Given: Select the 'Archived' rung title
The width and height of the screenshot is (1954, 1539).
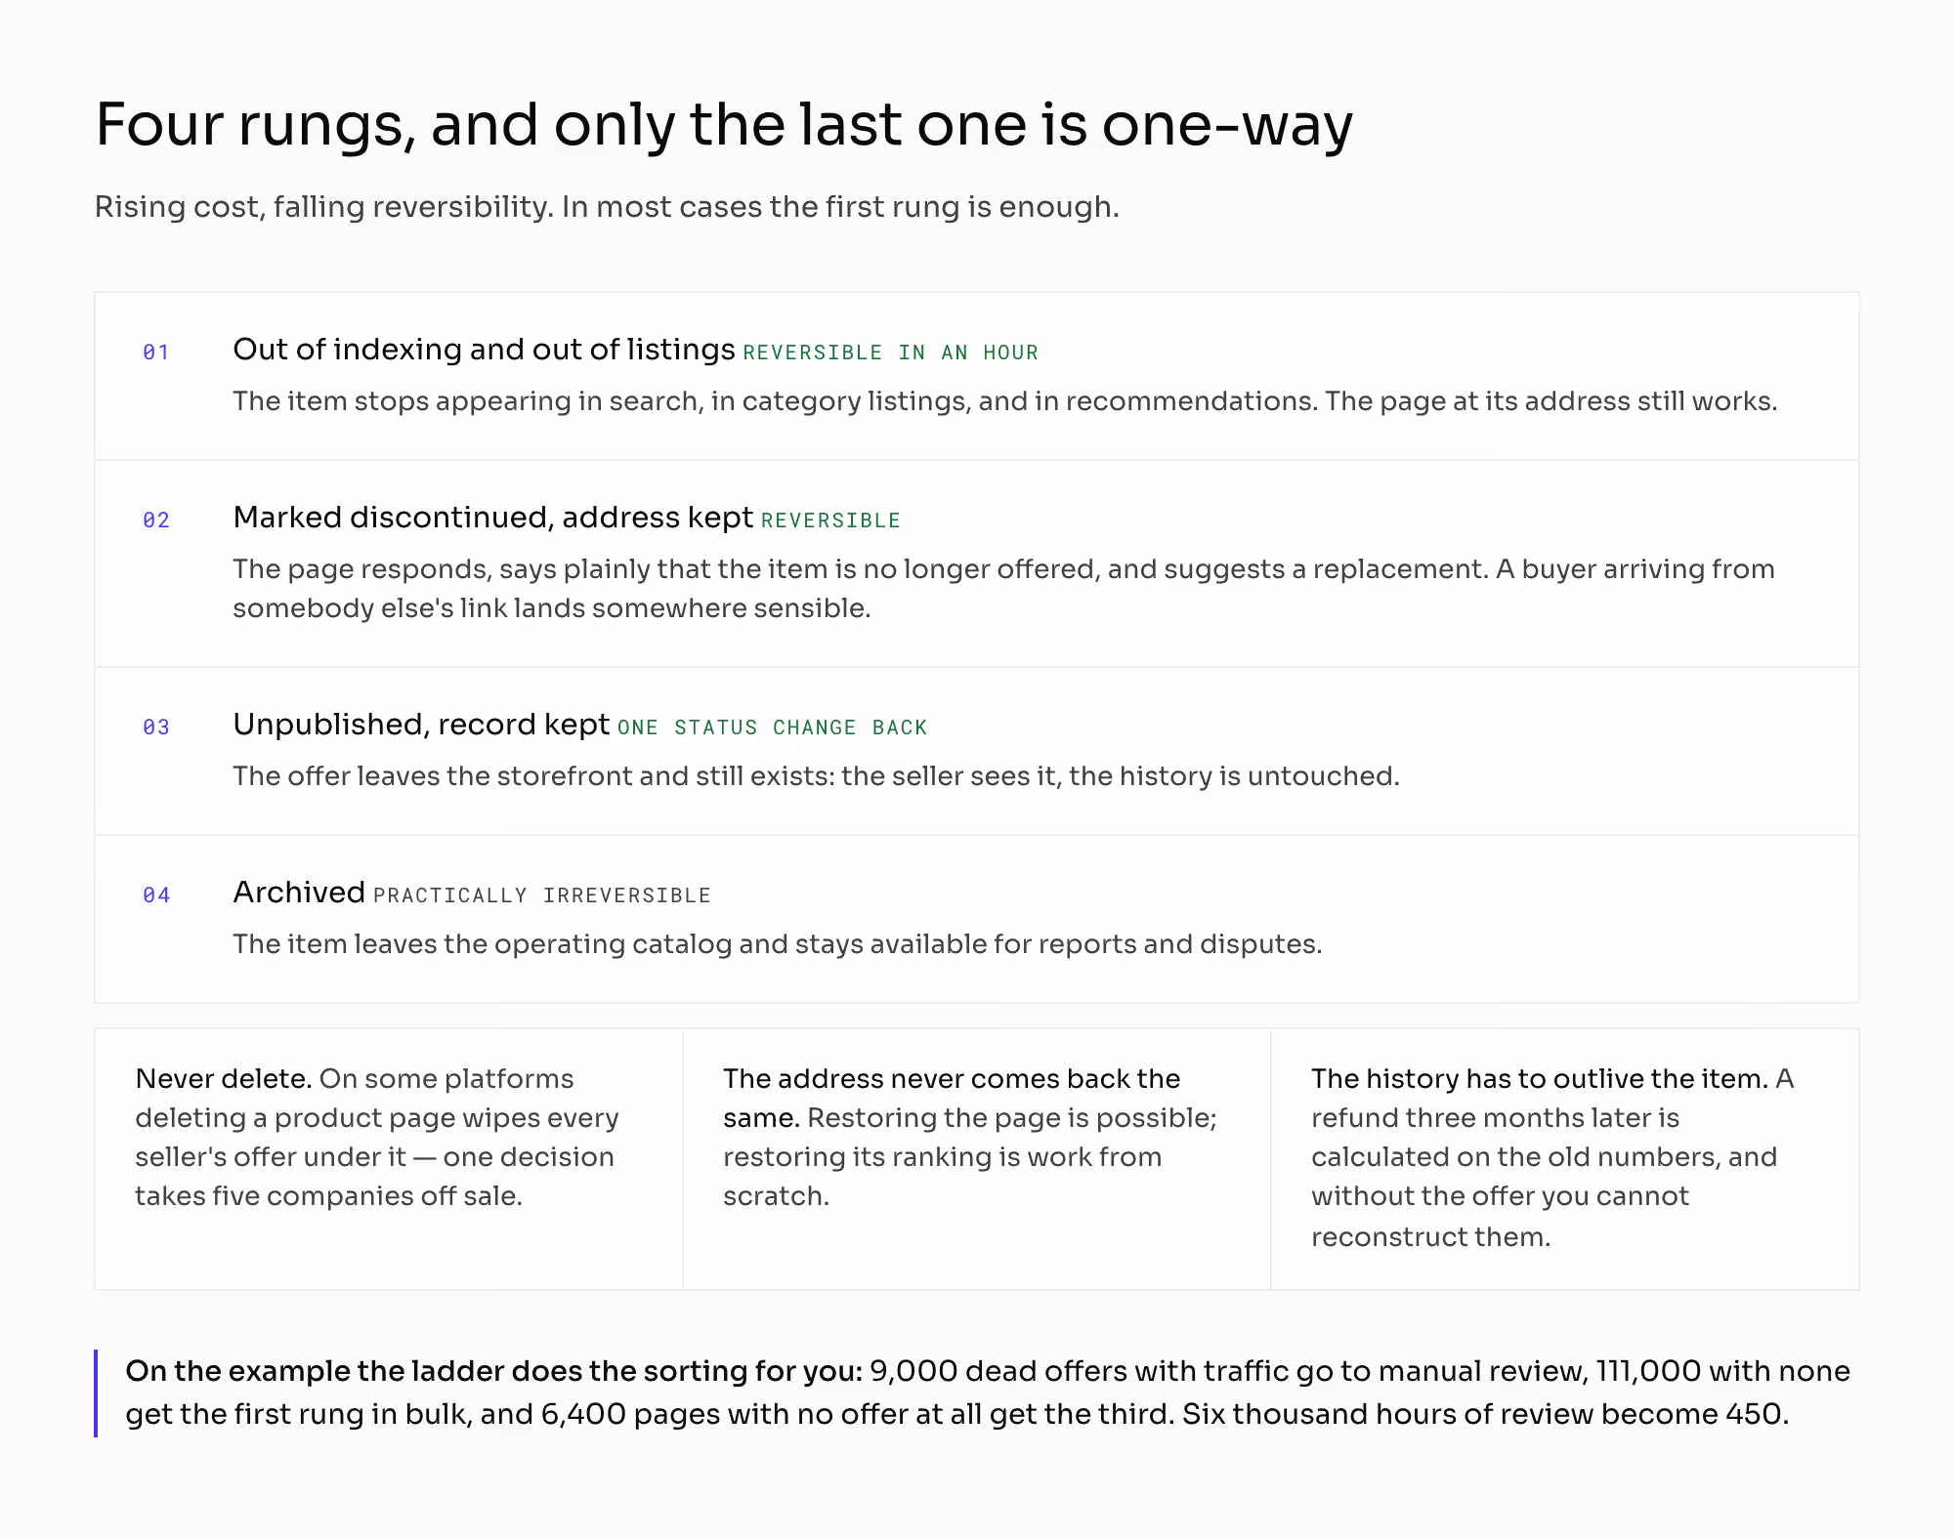Looking at the screenshot, I should (299, 893).
